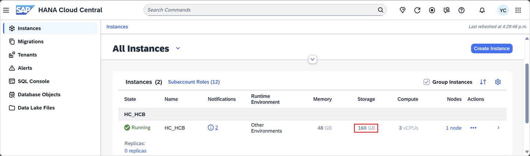This screenshot has height=156, width=530.
Task: Open table settings gear icon
Action: pos(498,82)
